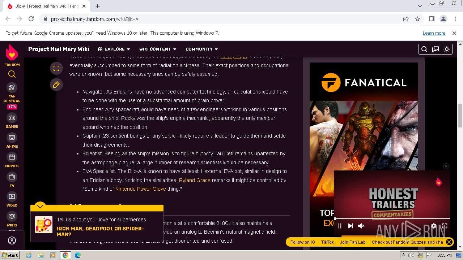Bookmark this page with star icon
Viewport: 463px width, 260px height.
(x=417, y=19)
